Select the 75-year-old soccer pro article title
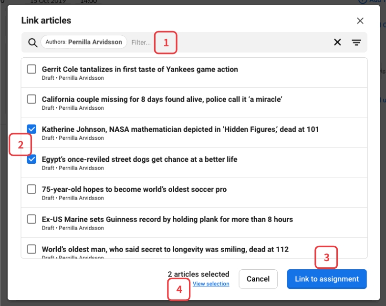The image size is (386, 306). pos(134,190)
